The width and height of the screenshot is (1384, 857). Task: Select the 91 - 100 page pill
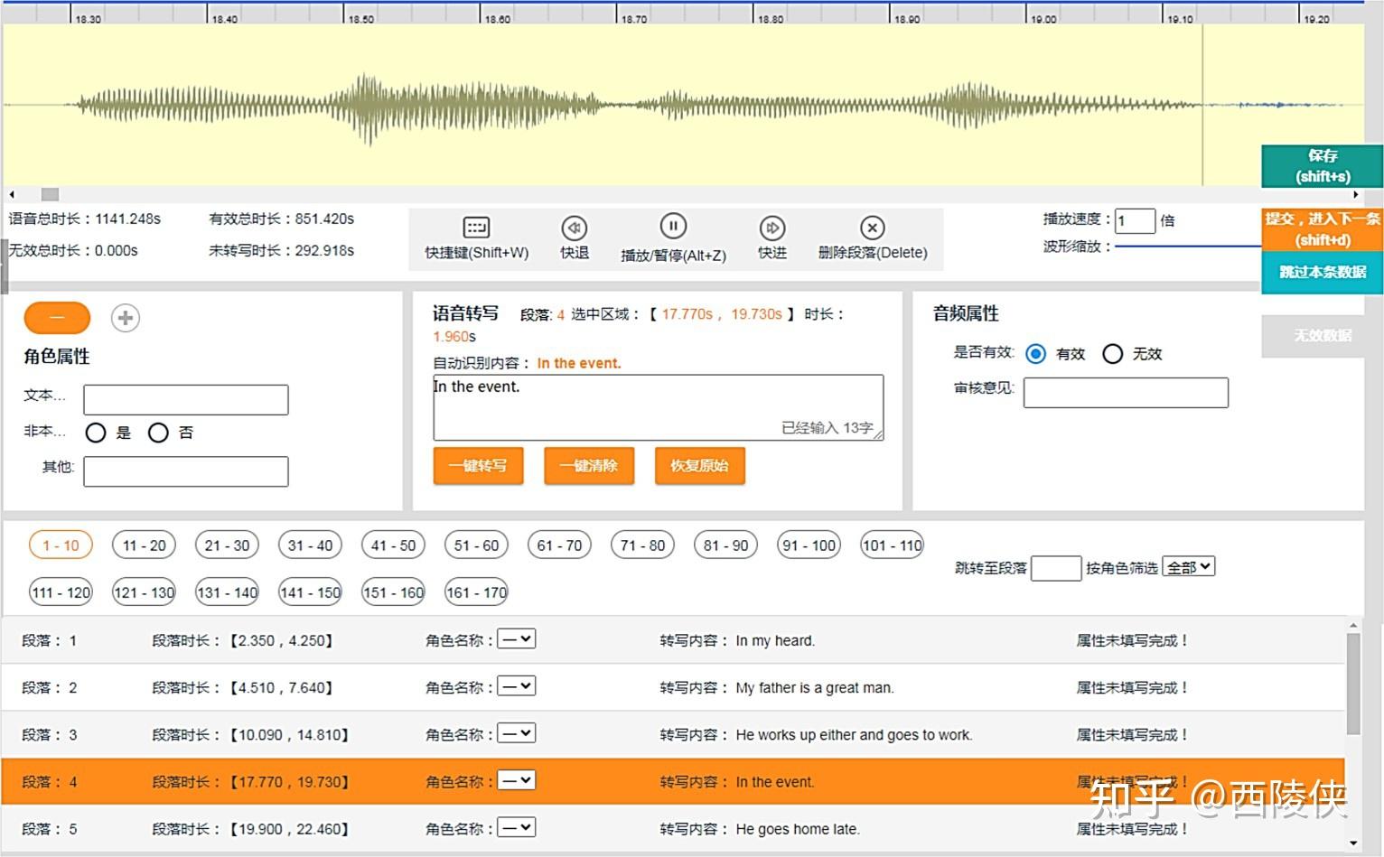tap(809, 545)
